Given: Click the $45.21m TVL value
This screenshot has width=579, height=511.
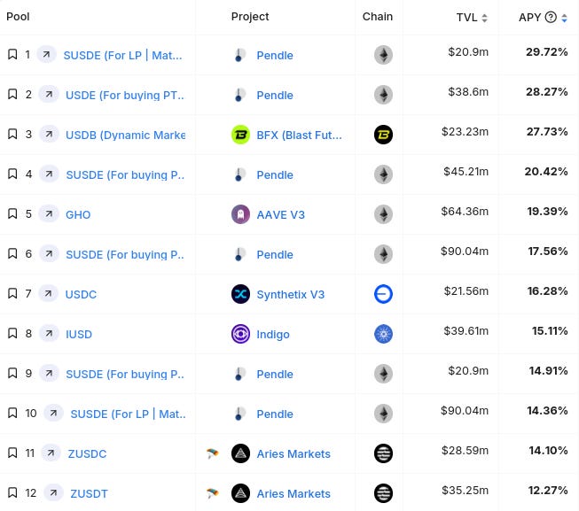Looking at the screenshot, I should (x=466, y=172).
